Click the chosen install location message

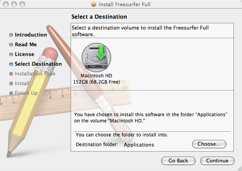[x=151, y=118]
